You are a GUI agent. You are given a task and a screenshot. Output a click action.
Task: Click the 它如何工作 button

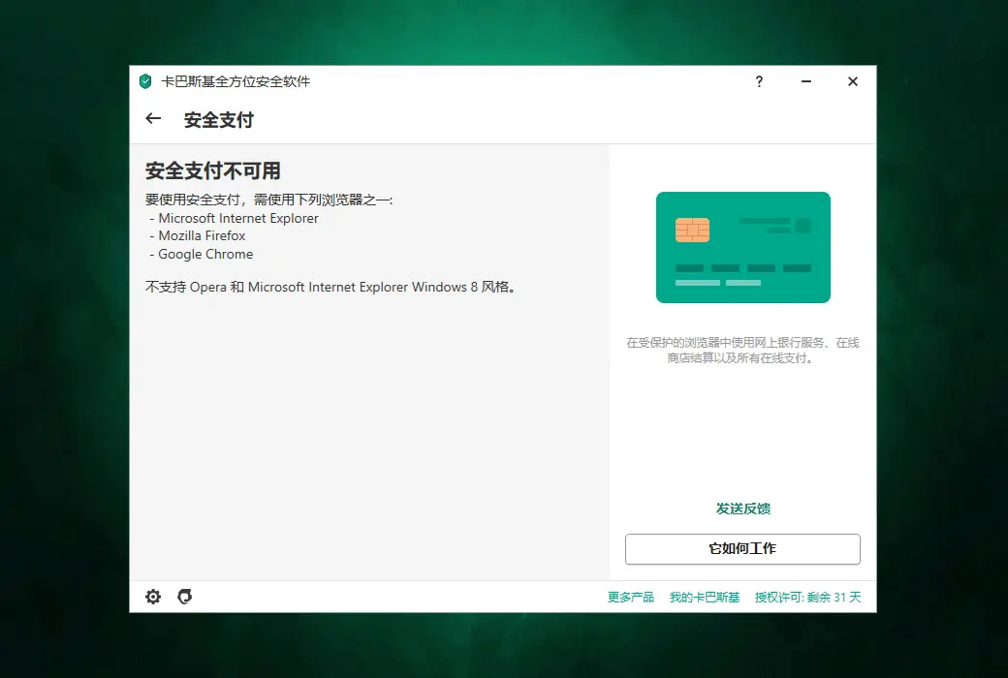(742, 549)
